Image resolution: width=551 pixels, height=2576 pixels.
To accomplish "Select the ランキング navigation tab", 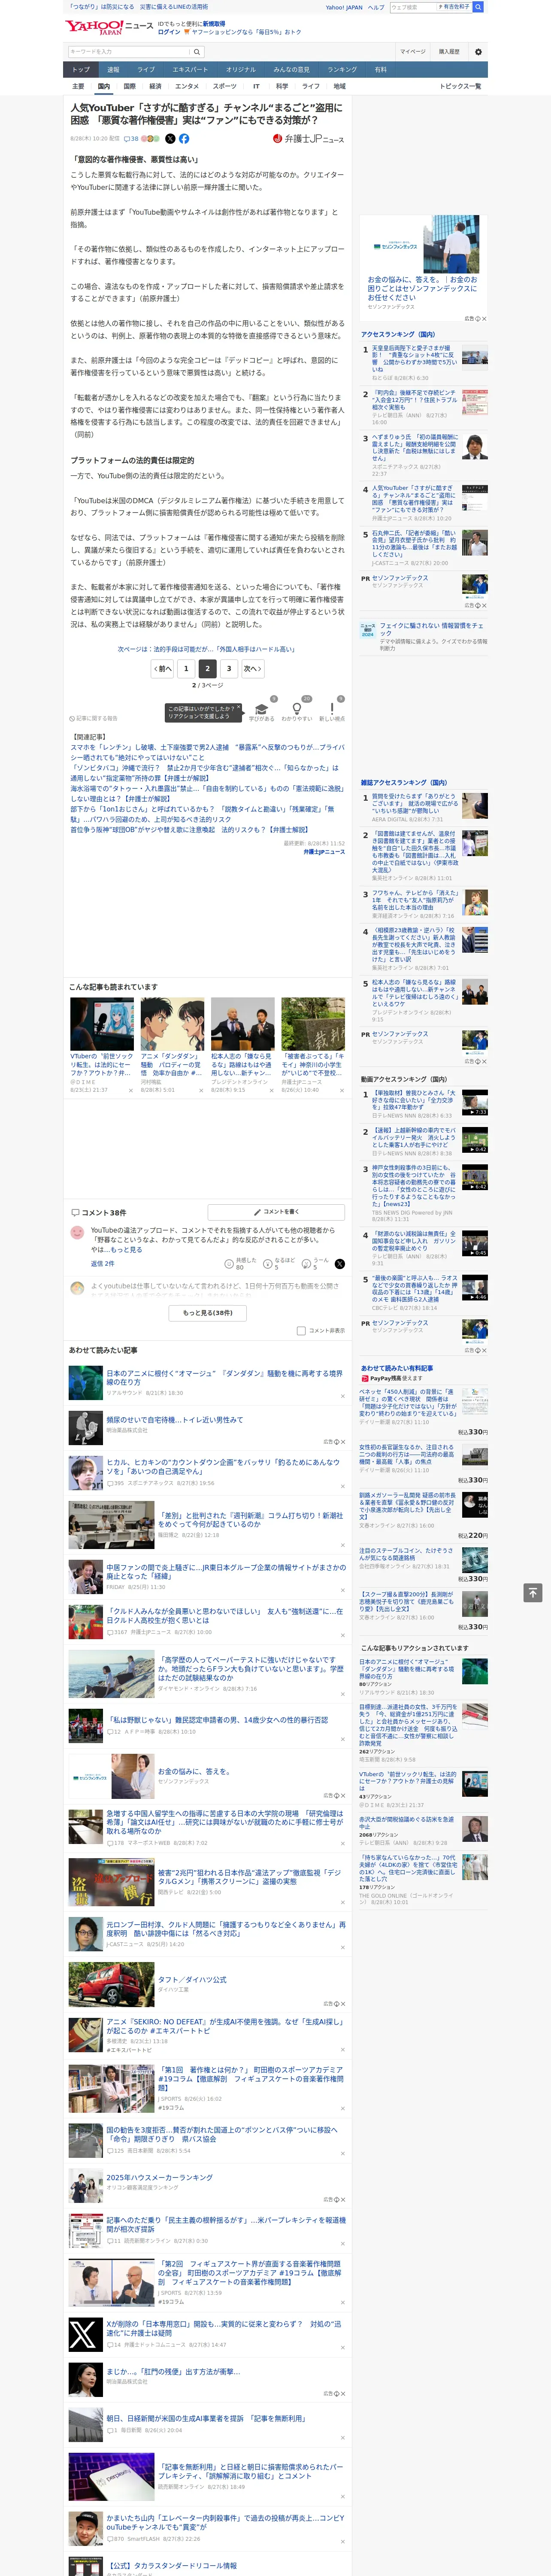I will 342,70.
